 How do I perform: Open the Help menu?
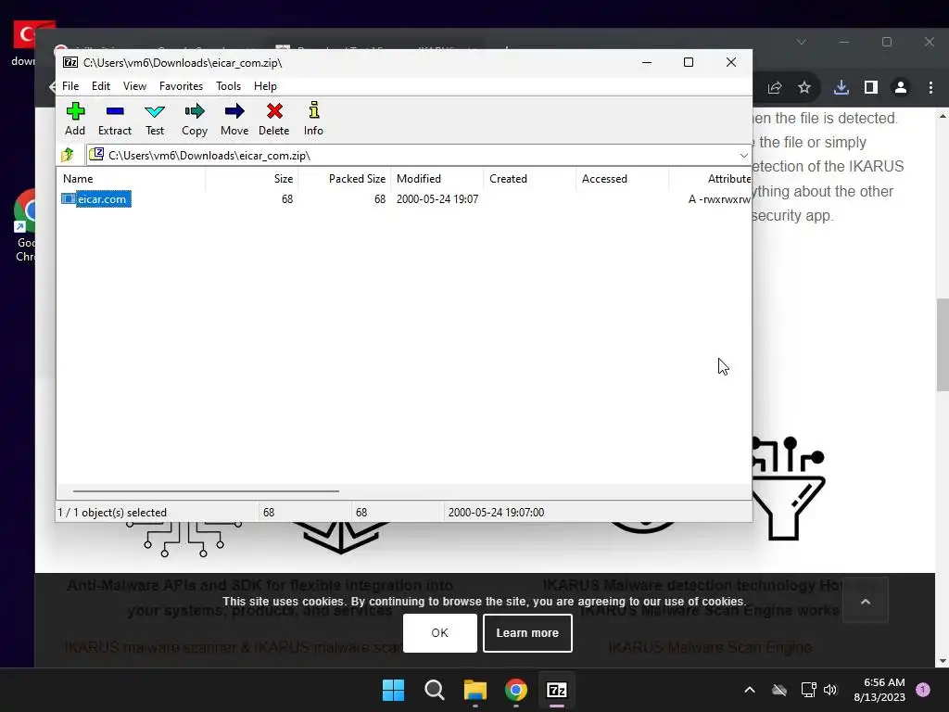point(265,86)
